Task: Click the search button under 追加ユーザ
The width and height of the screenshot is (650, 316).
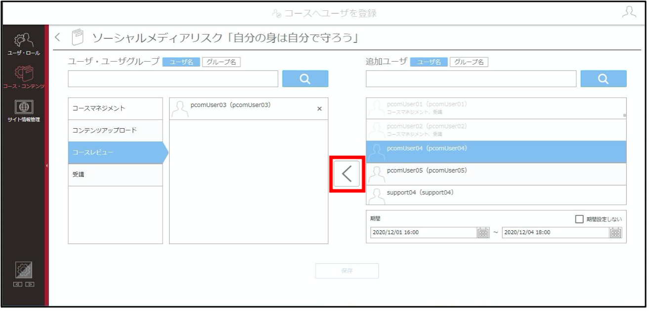Action: click(x=603, y=79)
